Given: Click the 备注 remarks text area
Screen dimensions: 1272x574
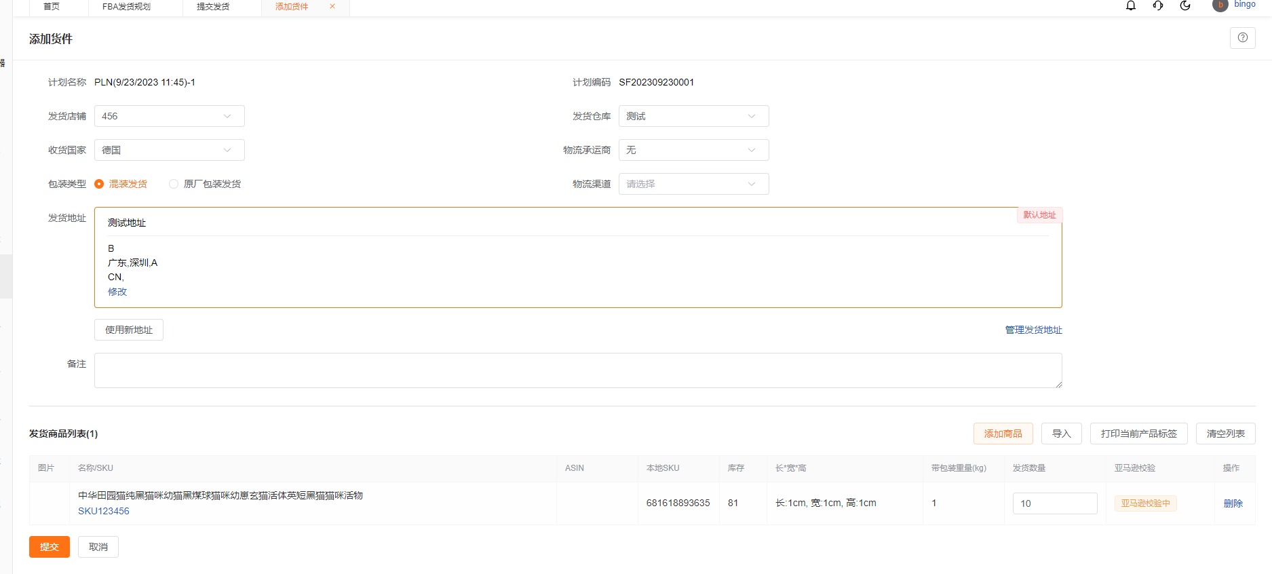Looking at the screenshot, I should (x=577, y=370).
